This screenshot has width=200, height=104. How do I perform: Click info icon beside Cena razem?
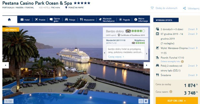(x=171, y=92)
